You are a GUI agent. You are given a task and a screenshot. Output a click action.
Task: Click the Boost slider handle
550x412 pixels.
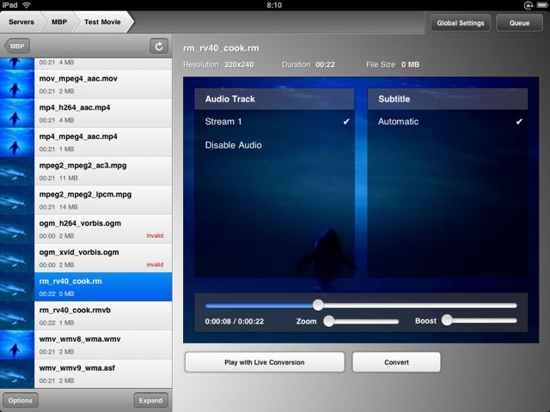coord(447,320)
